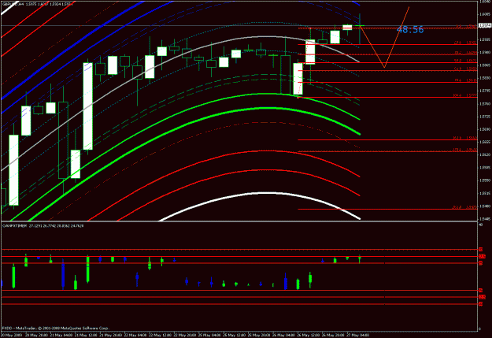Click the 20 May 20:00 time axis label
The width and height of the screenshot is (492, 338).
[x=35, y=335]
